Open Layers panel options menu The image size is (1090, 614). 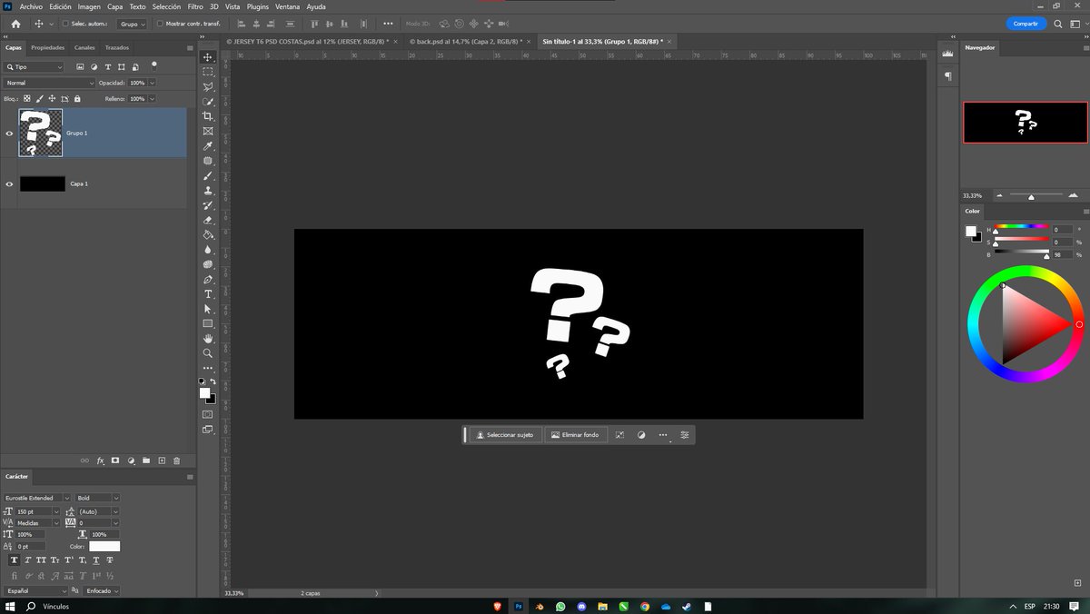[x=190, y=47]
